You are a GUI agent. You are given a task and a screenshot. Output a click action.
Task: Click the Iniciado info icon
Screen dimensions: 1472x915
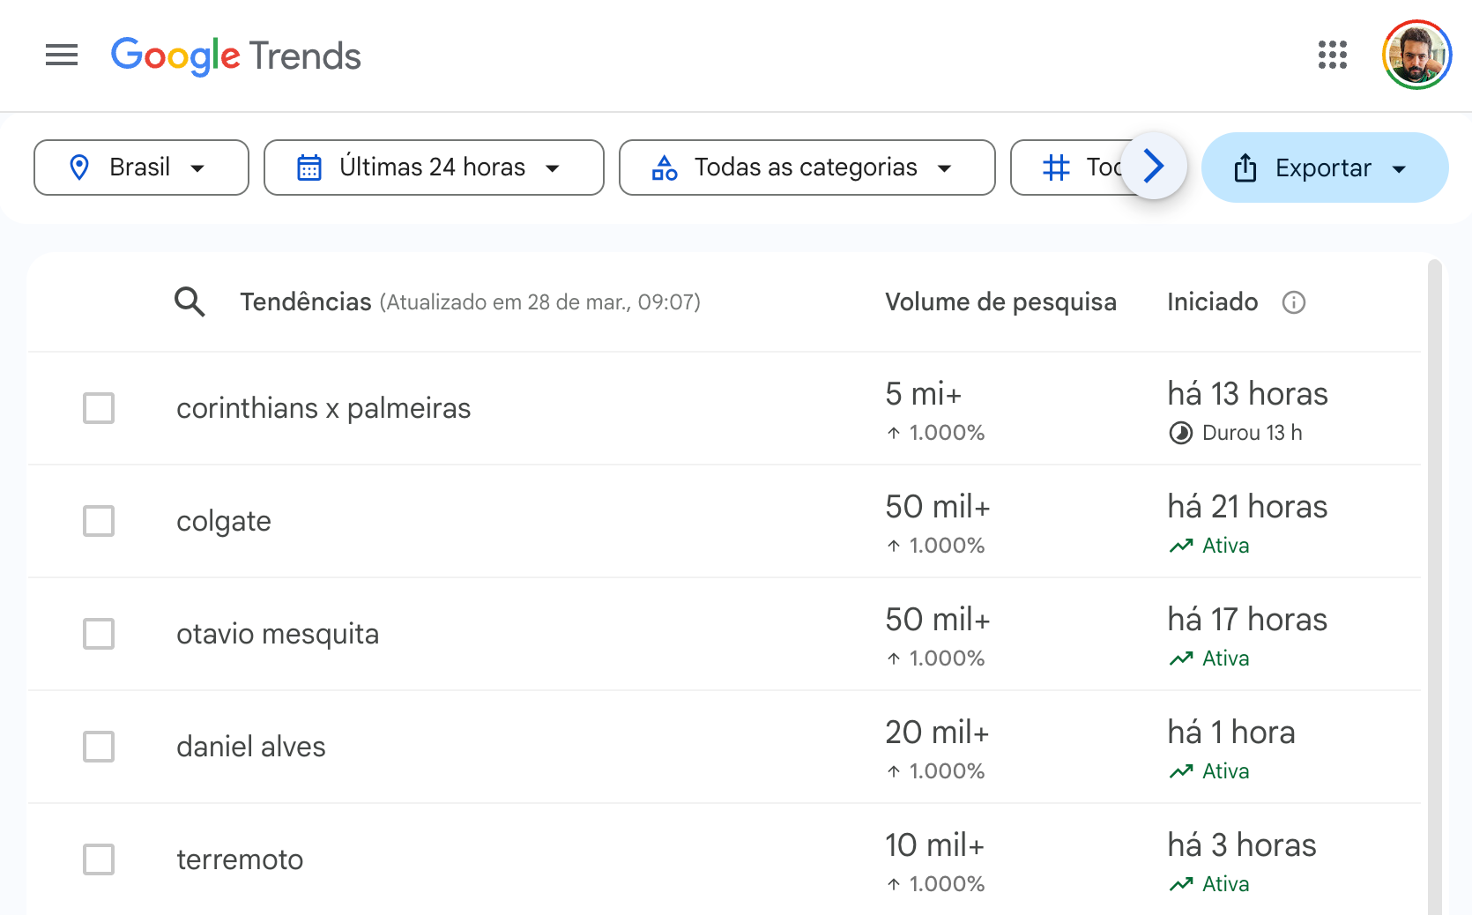pos(1293,302)
